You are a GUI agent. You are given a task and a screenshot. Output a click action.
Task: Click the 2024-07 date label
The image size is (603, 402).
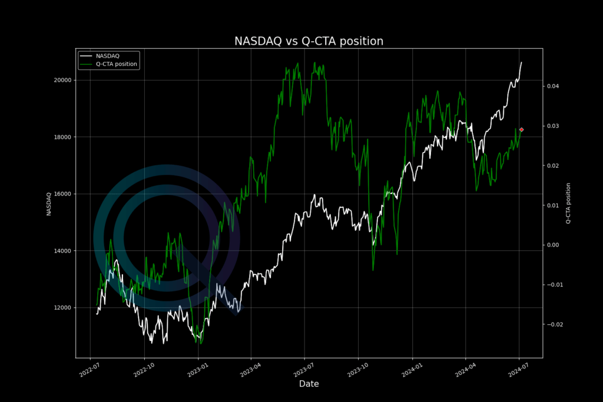(x=518, y=370)
